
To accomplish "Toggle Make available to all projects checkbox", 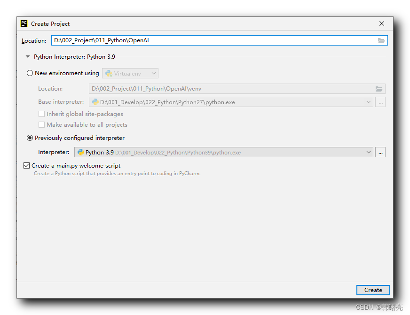I will point(41,125).
